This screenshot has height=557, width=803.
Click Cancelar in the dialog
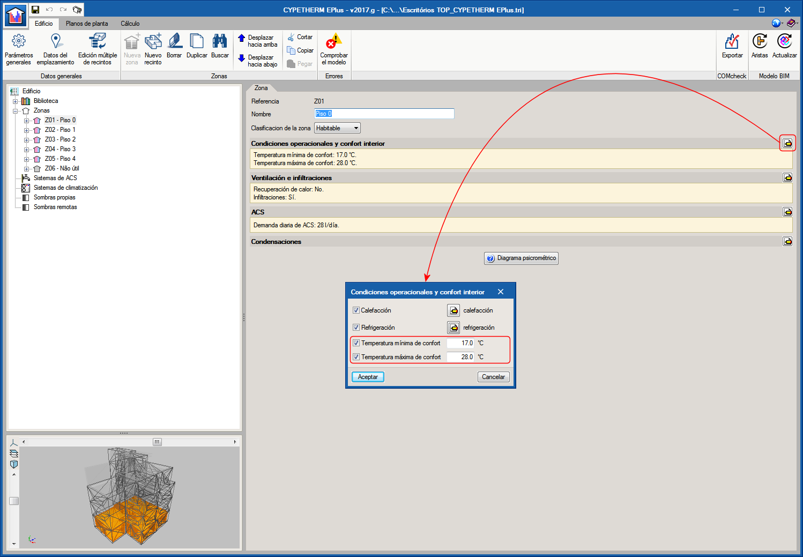click(x=493, y=377)
